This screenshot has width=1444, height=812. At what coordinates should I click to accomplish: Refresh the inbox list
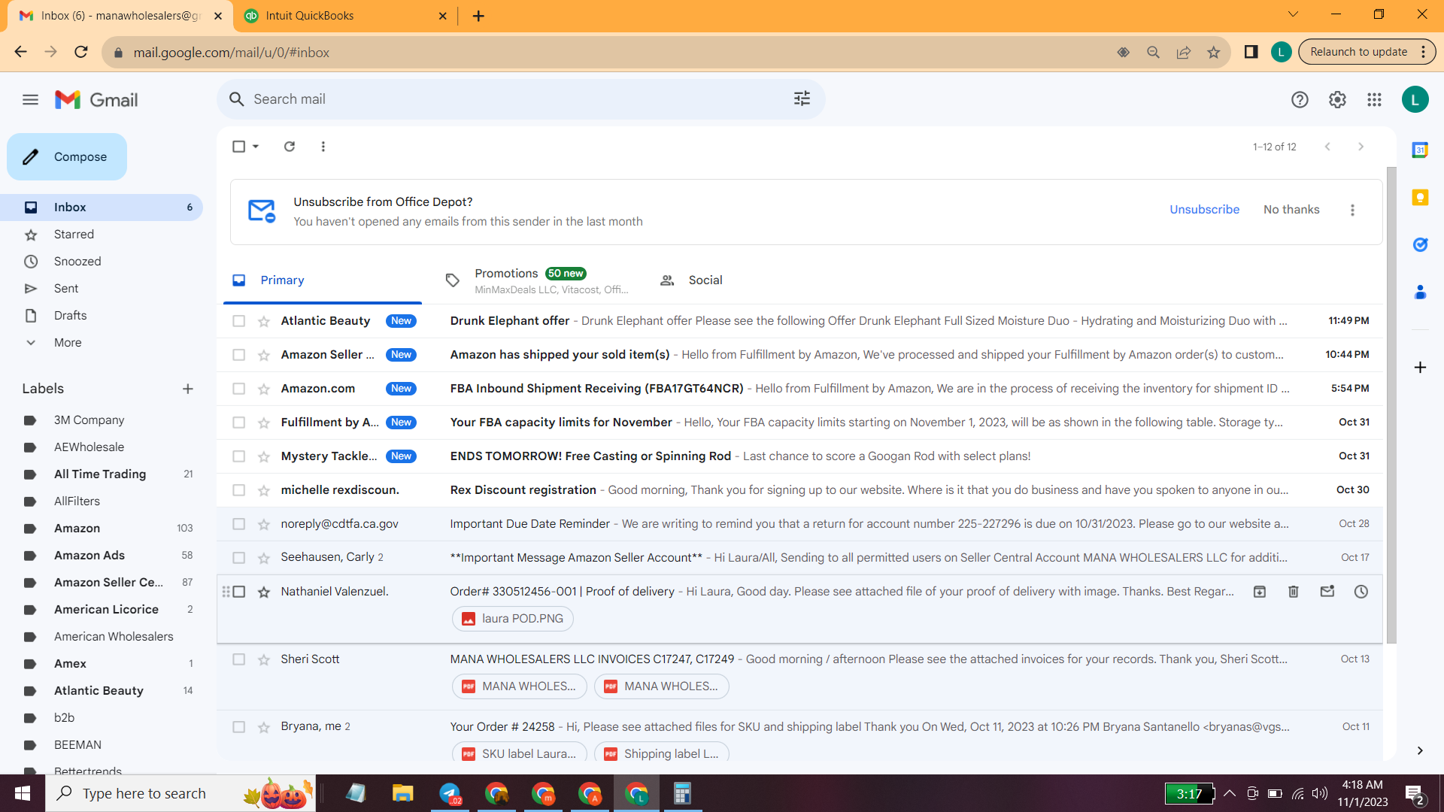coord(290,147)
